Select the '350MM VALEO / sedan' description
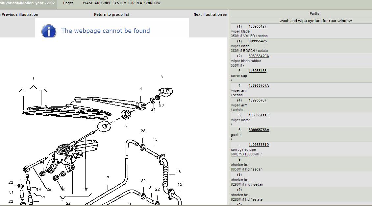 pos(249,36)
